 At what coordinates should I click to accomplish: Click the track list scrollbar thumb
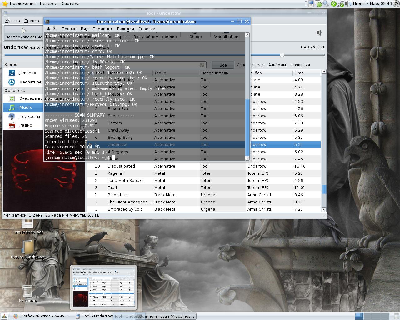[324, 189]
